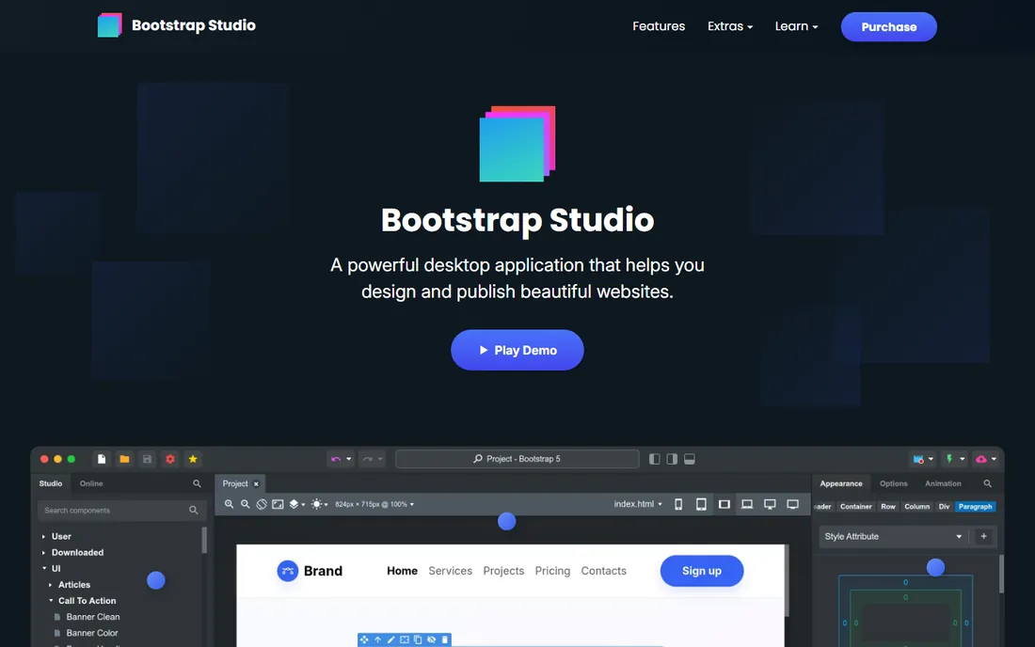
Task: Collapse the UI tree group
Action: 44,569
